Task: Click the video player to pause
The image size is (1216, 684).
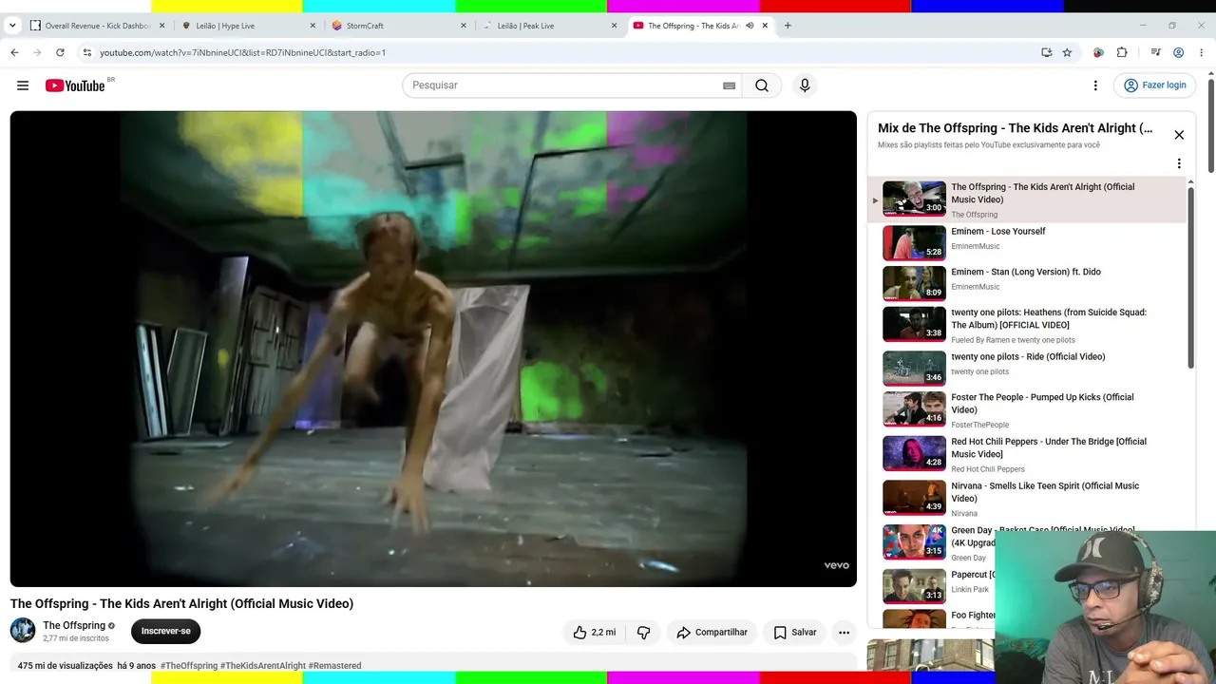Action: [433, 349]
